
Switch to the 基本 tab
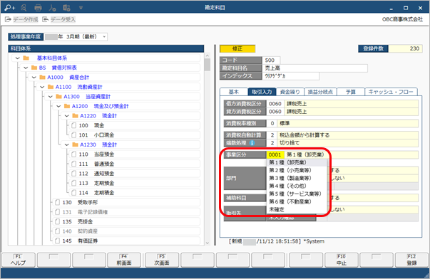[234, 92]
